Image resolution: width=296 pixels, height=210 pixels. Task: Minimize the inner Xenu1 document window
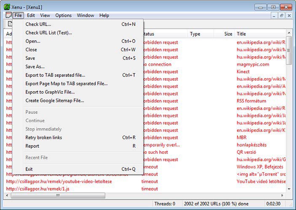(274, 16)
